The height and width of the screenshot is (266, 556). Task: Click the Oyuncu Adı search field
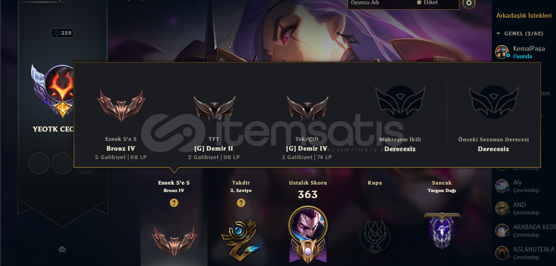pos(380,3)
